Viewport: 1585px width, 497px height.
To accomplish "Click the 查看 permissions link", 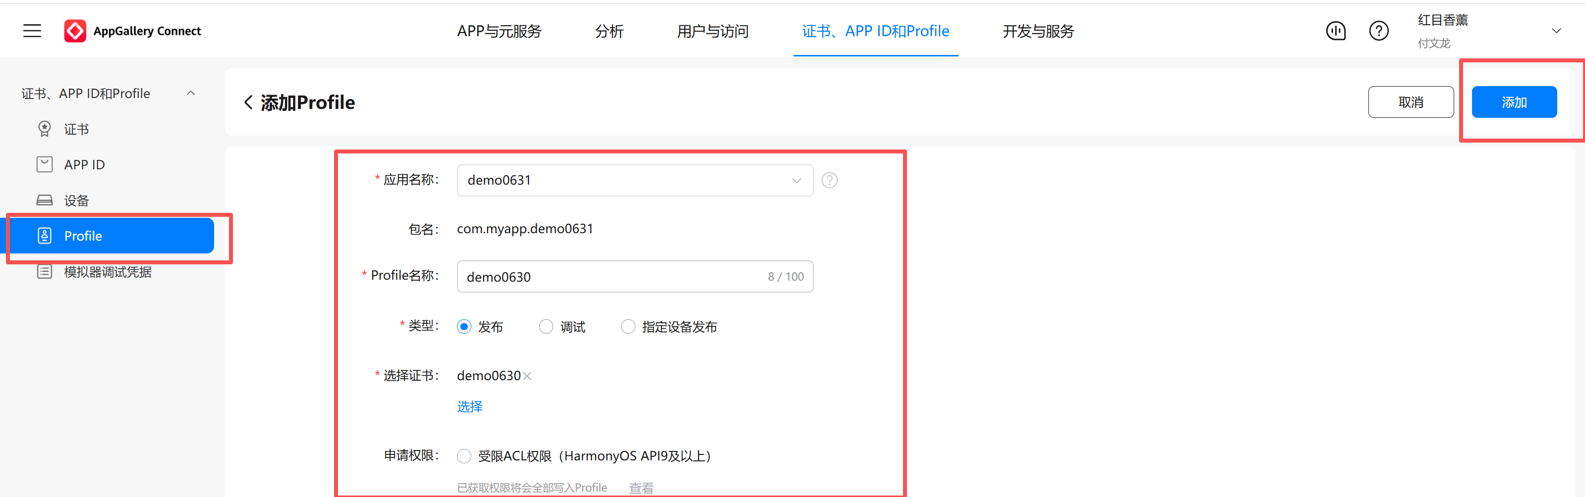I will click(641, 488).
